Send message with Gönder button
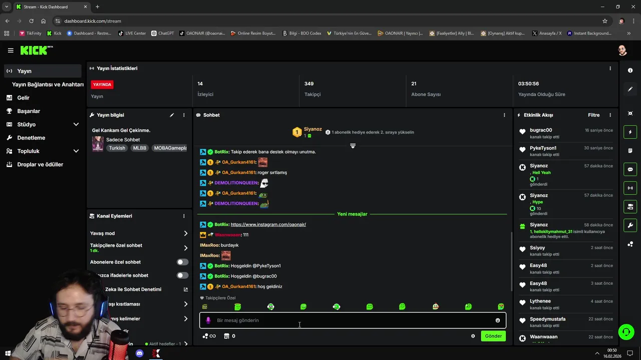 point(493,336)
